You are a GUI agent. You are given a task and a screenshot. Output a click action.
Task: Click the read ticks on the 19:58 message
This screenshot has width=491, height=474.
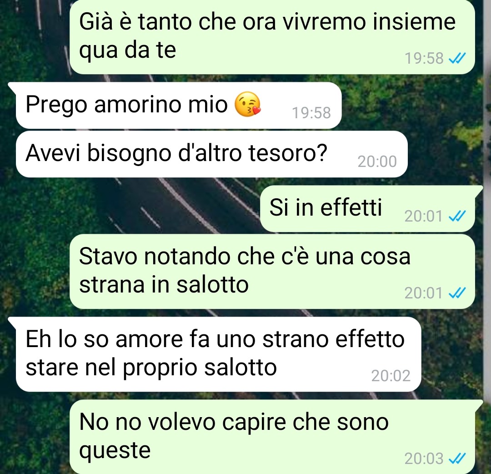coord(457,58)
